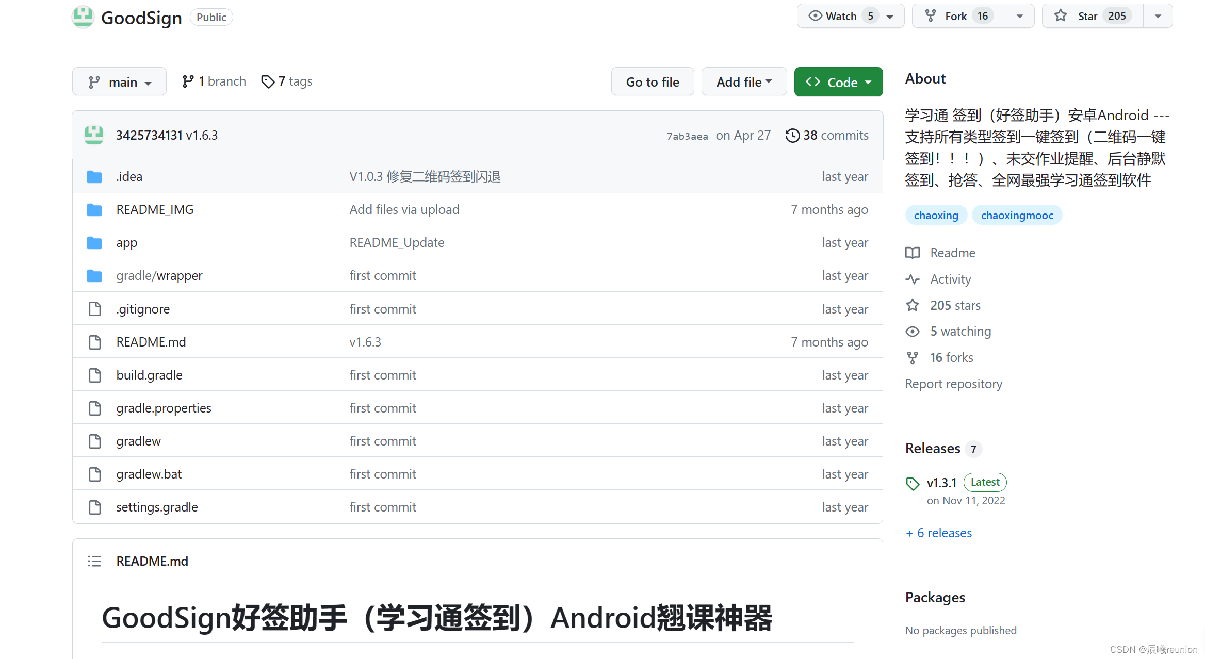Select the chaoxingmooc topic tag
The height and width of the screenshot is (659, 1205).
point(1017,215)
